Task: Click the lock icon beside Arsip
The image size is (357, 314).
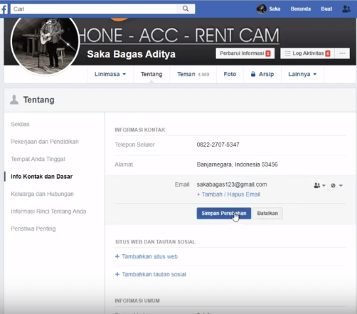Action: click(253, 74)
